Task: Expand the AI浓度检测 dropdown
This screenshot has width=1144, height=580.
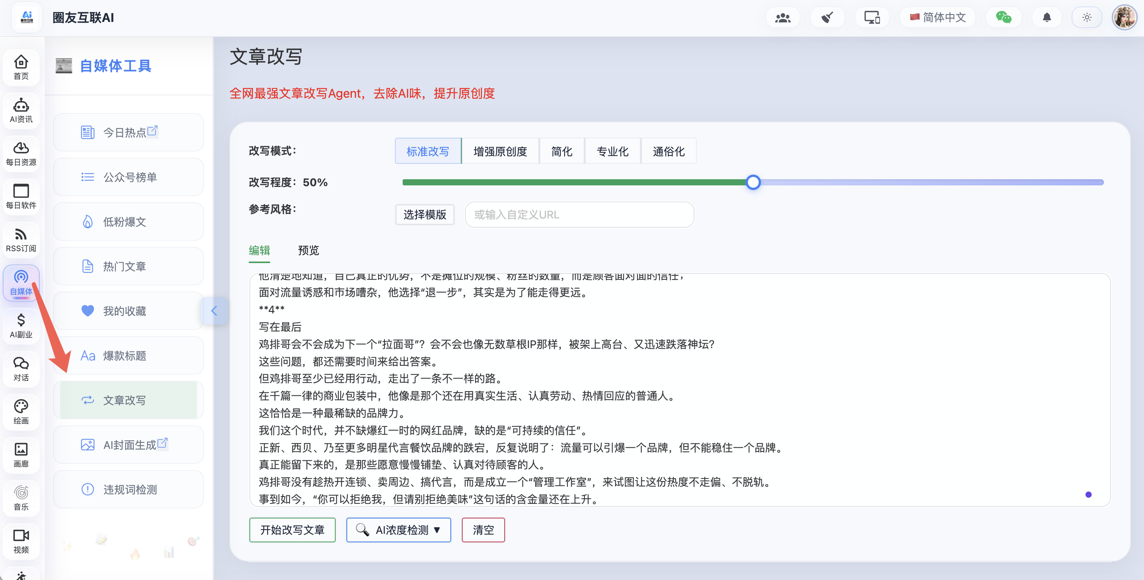Action: coord(398,530)
